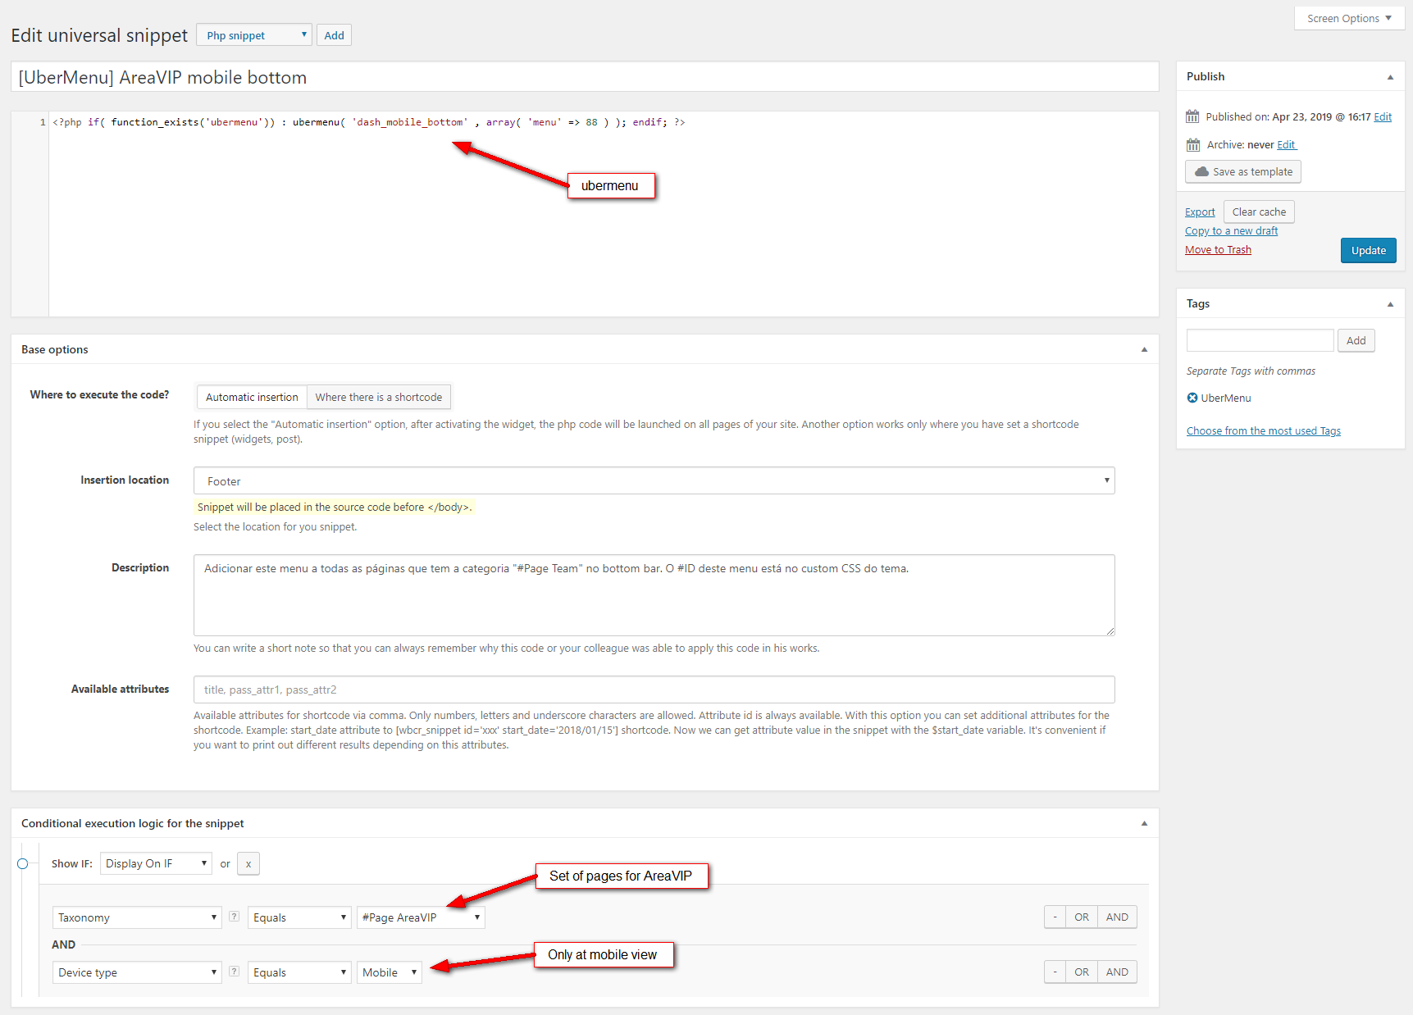Remove Taxonomy condition with minus button

pos(1055,917)
